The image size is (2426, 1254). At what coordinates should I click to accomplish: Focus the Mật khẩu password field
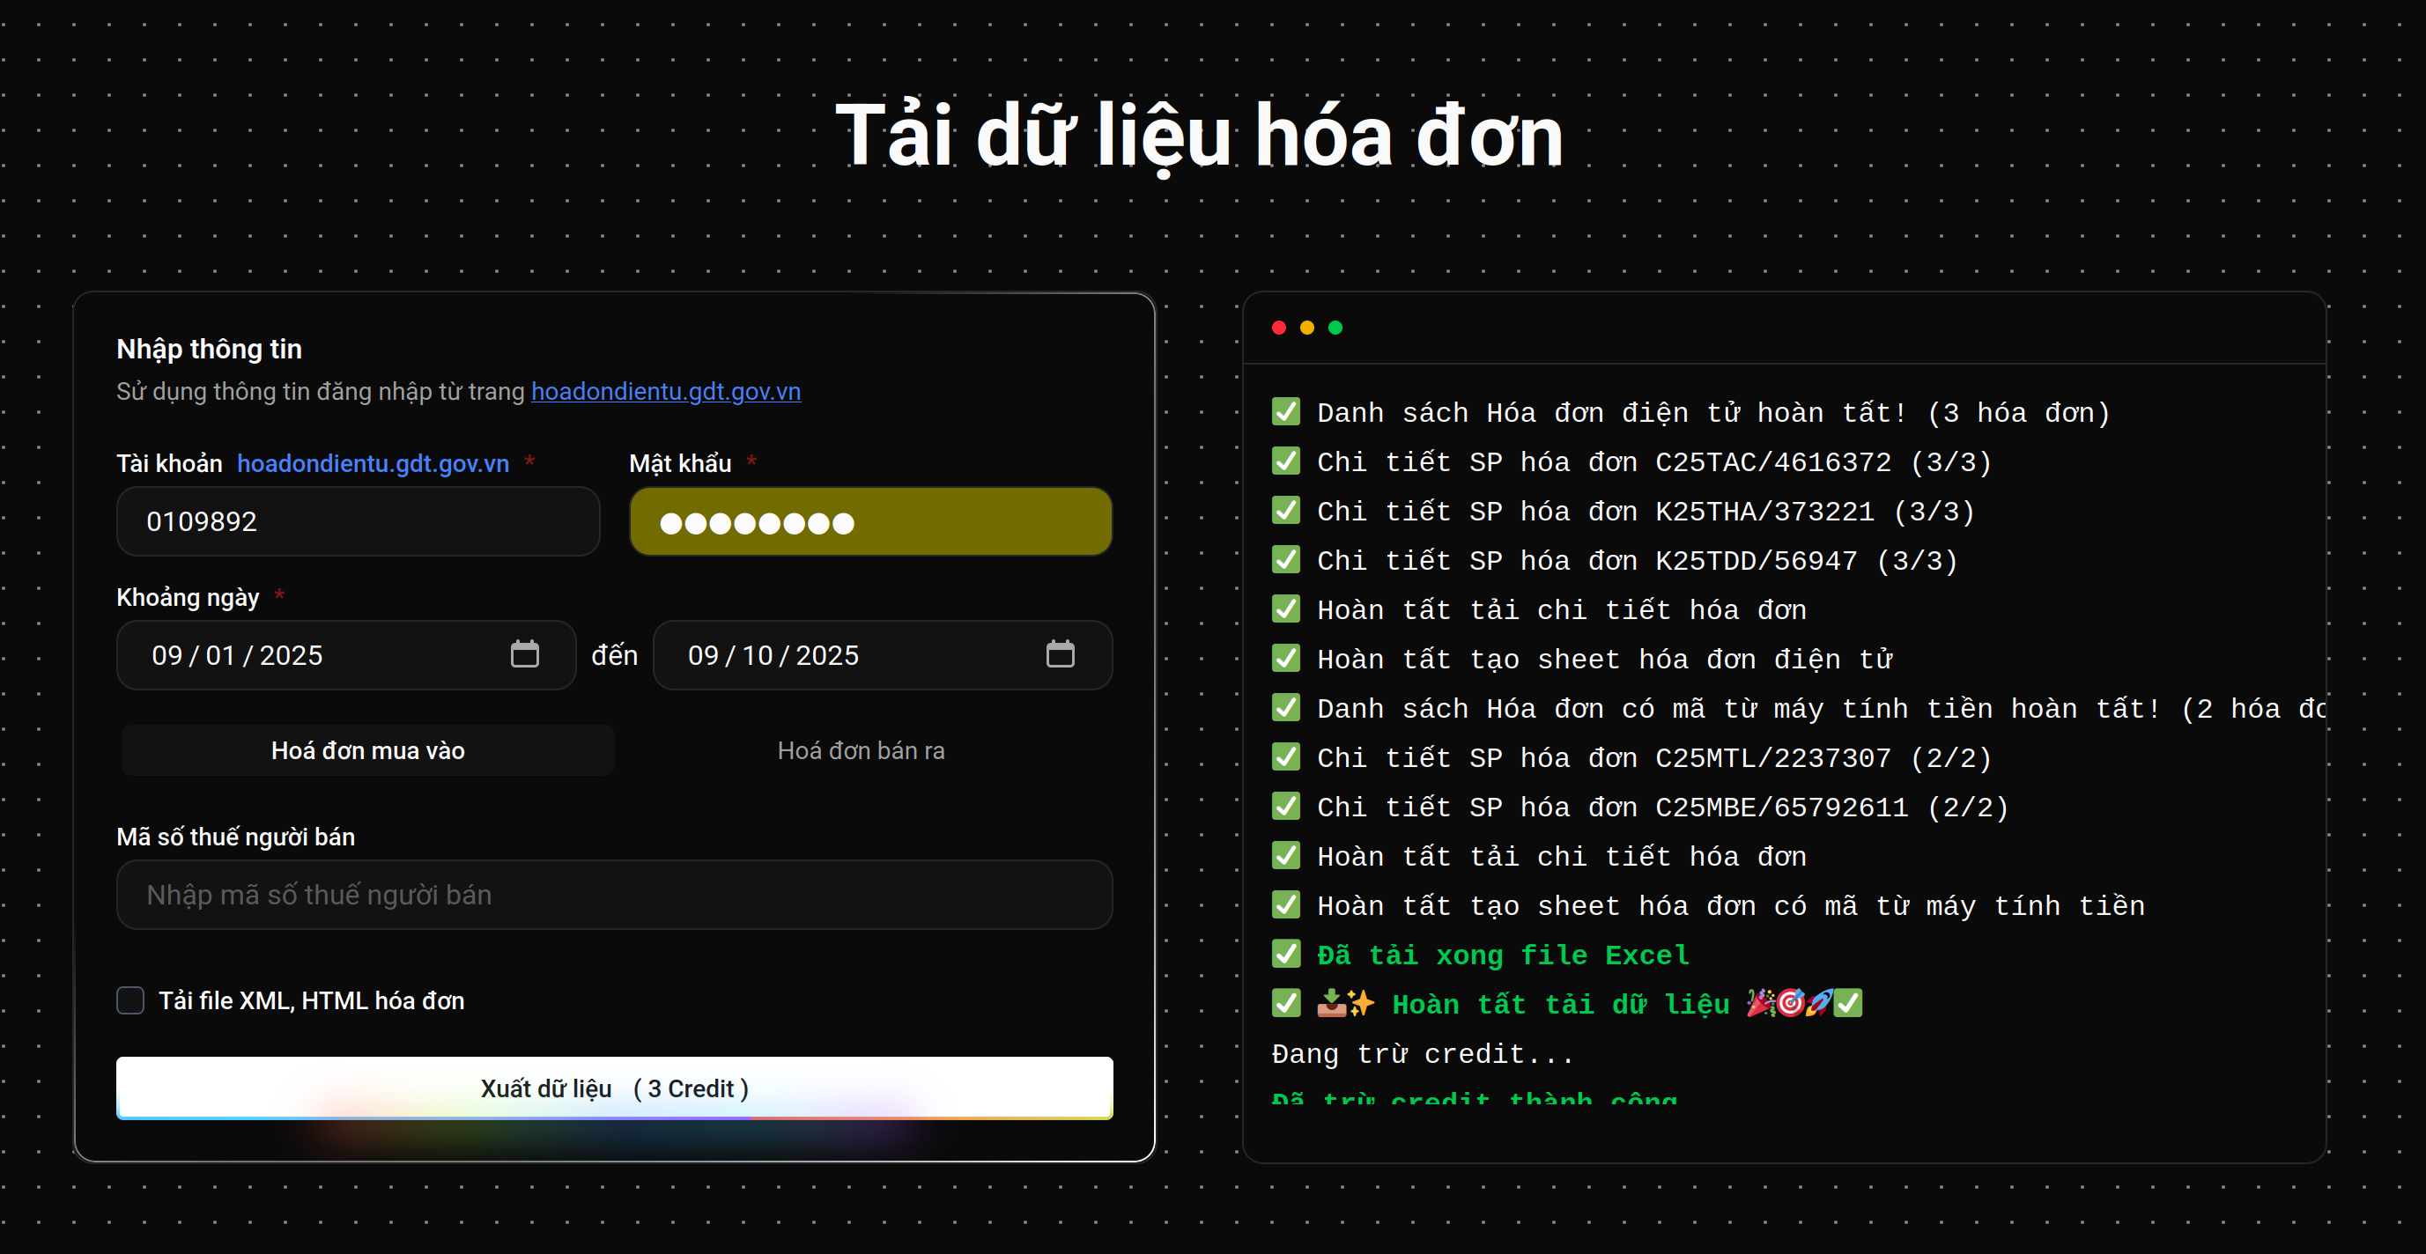coord(871,521)
